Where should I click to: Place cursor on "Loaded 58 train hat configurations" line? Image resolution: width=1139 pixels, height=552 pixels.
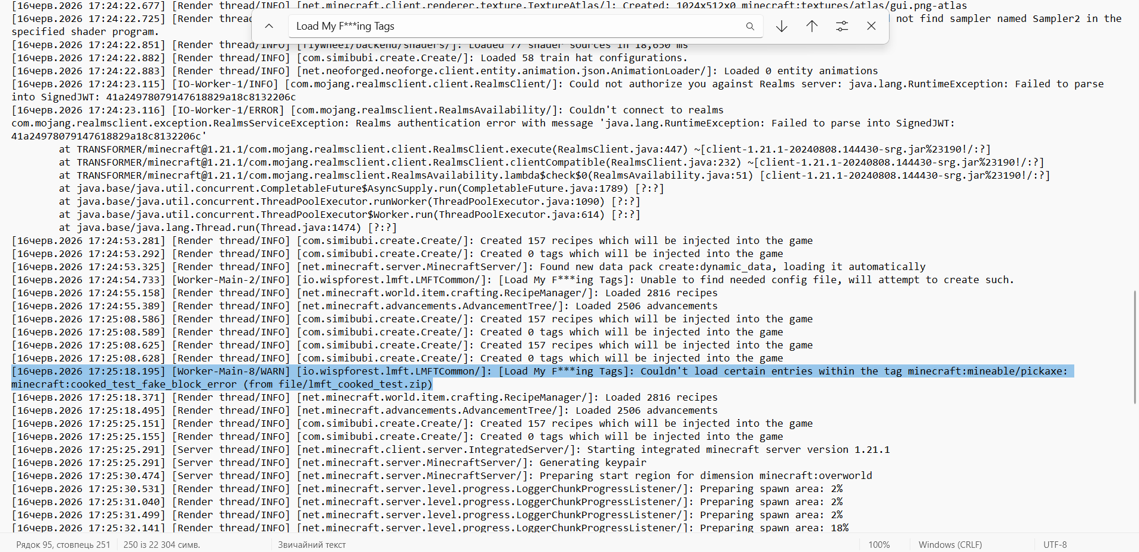point(349,58)
